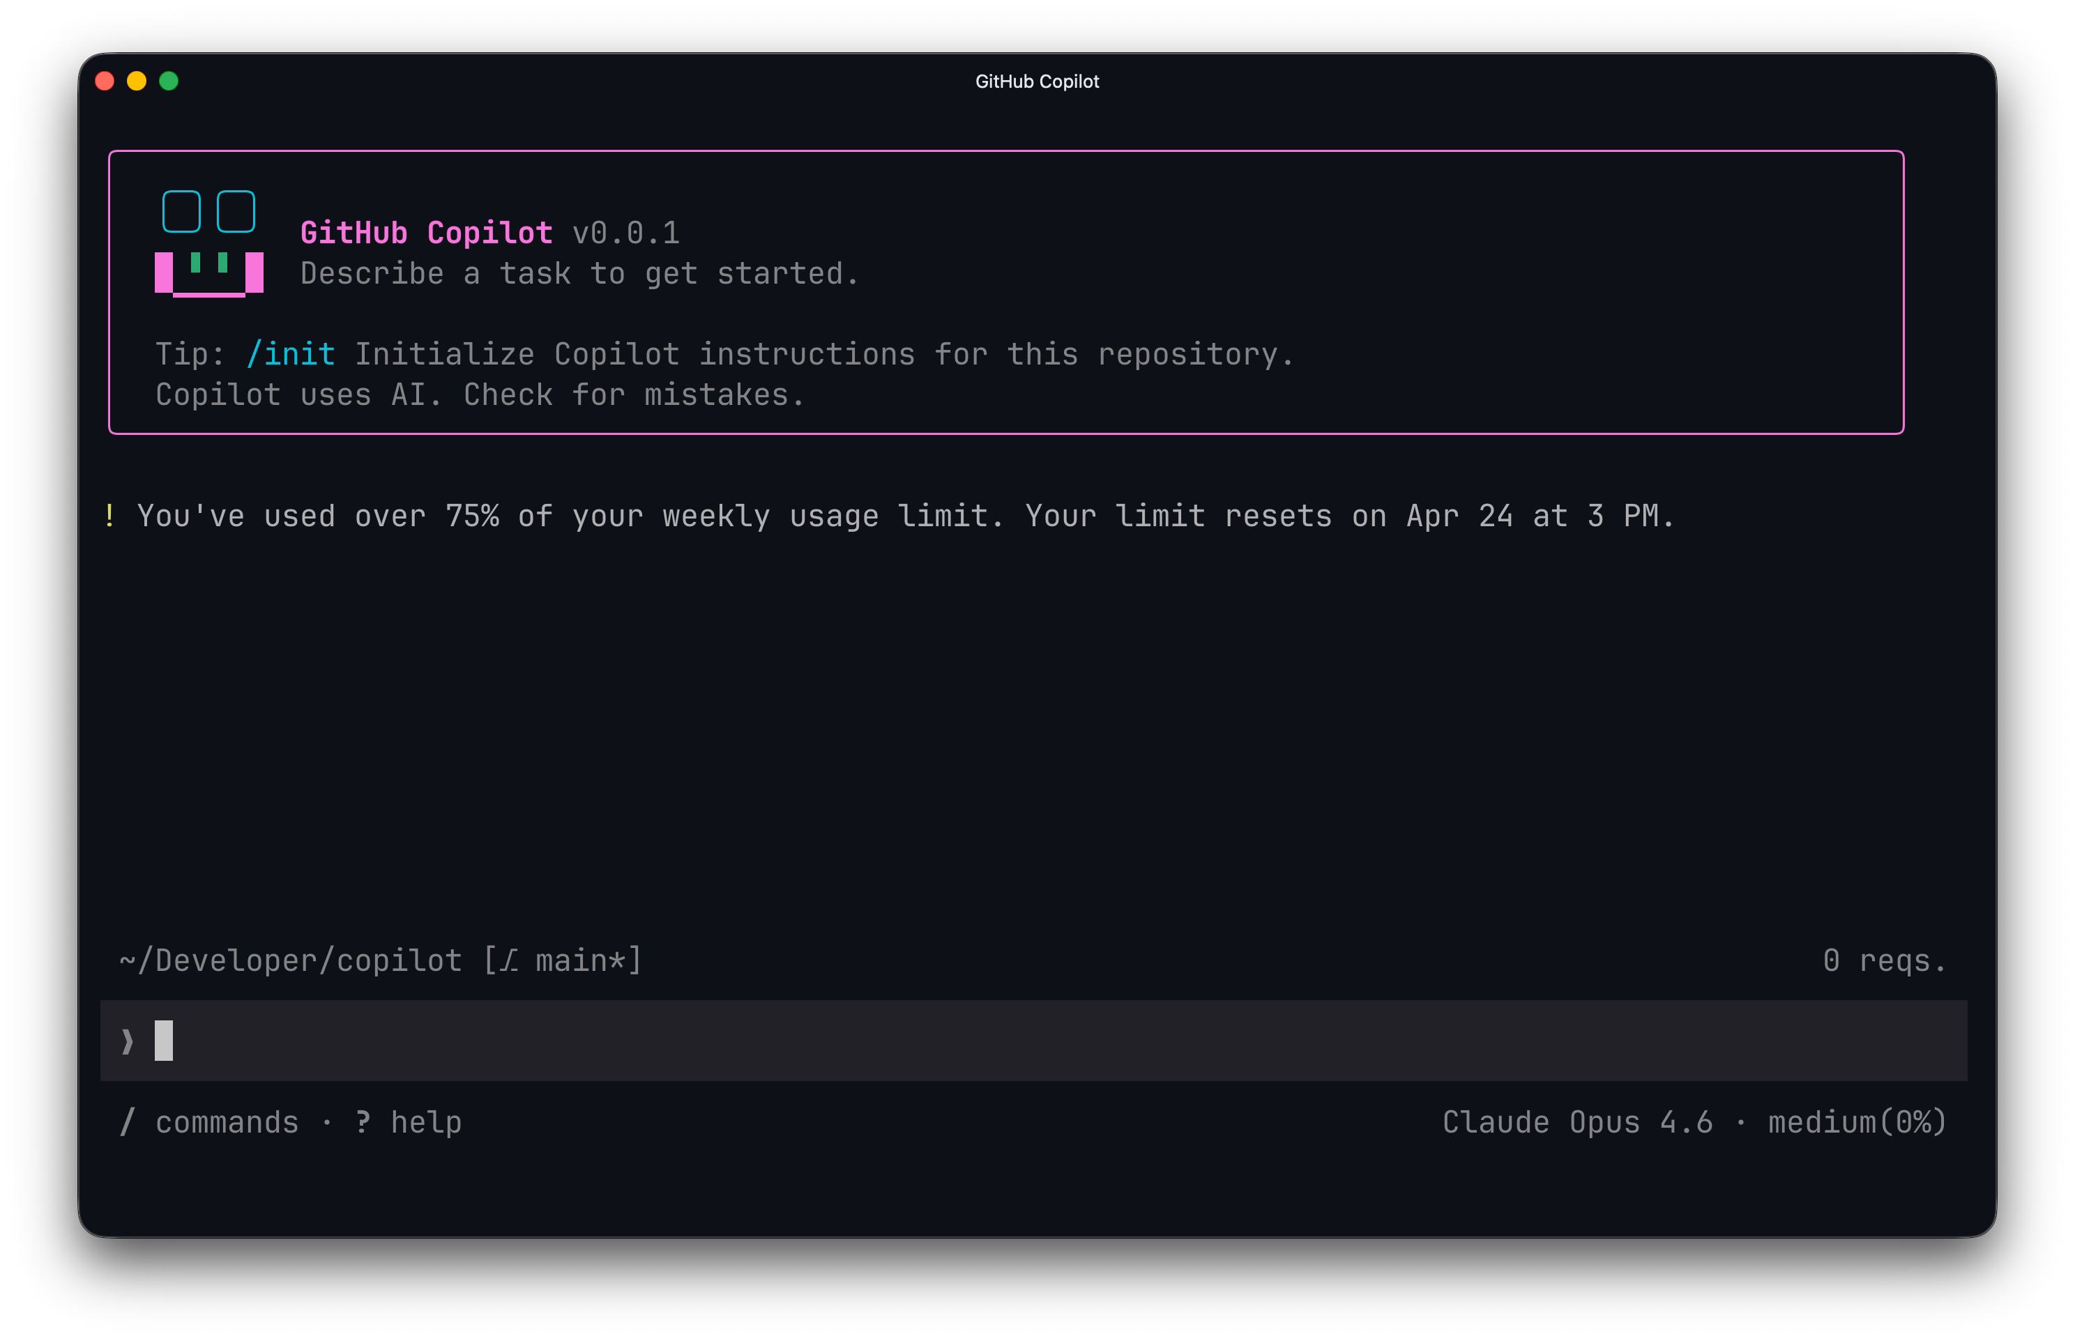This screenshot has width=2075, height=1341.
Task: Click the green fullscreen window button
Action: pyautogui.click(x=169, y=81)
